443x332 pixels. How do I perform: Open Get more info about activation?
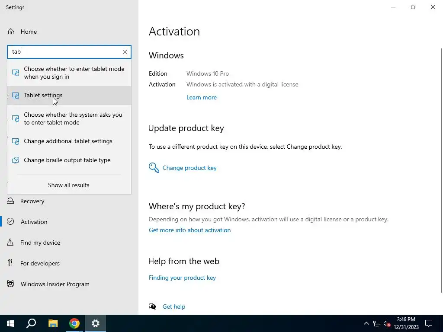click(189, 230)
